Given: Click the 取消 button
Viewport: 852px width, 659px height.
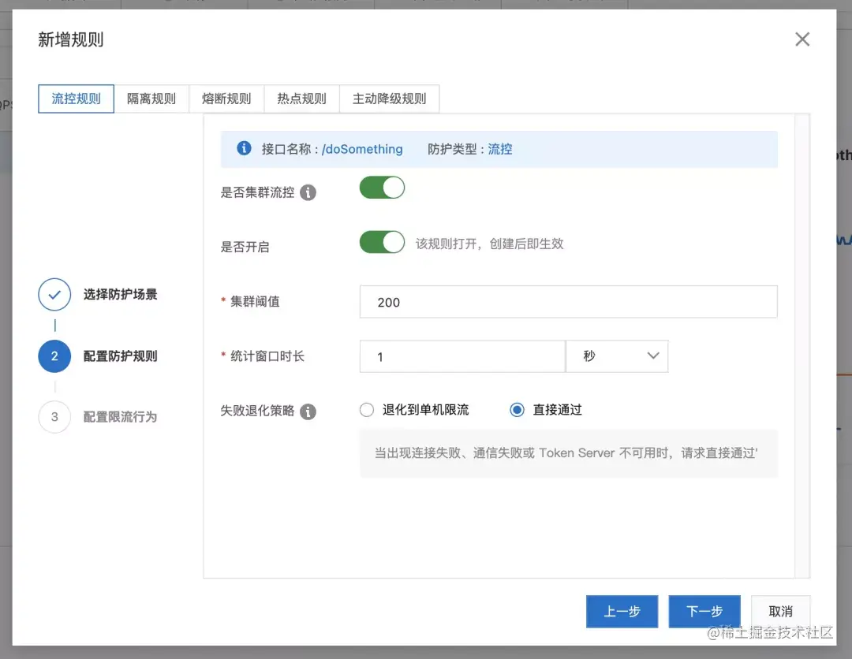Looking at the screenshot, I should click(781, 612).
